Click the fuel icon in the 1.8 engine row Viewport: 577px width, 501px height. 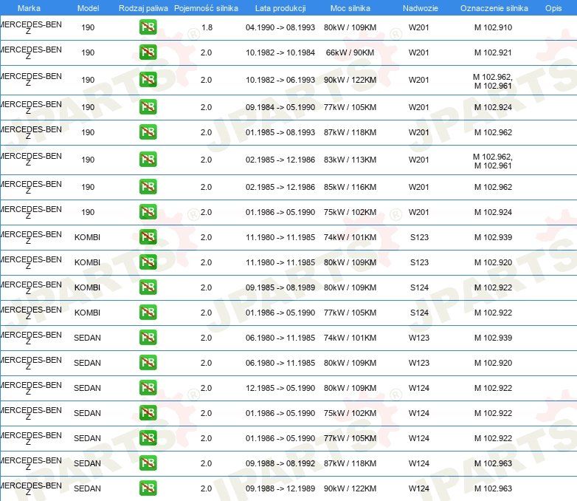point(148,27)
